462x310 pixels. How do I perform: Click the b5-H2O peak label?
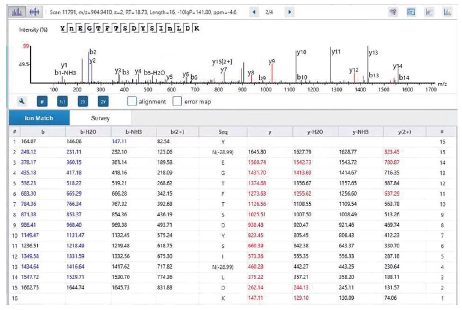coord(155,73)
